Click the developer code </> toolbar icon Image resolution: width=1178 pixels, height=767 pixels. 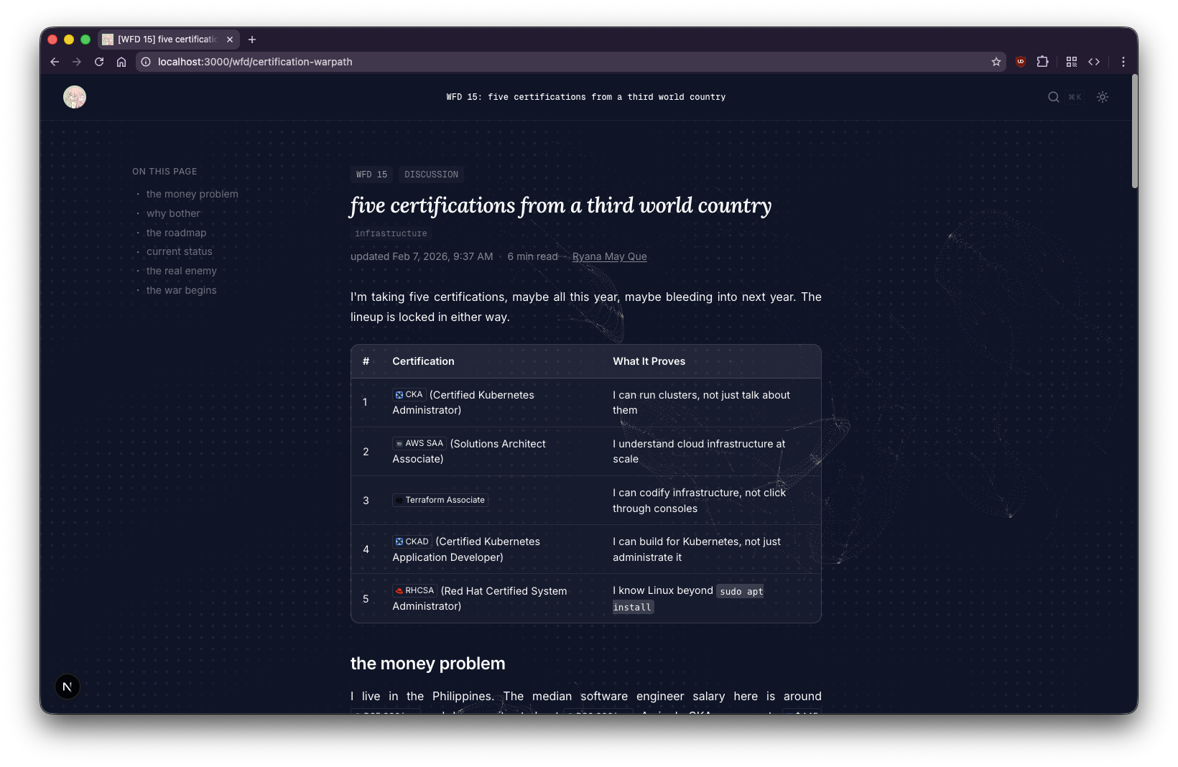click(x=1095, y=62)
